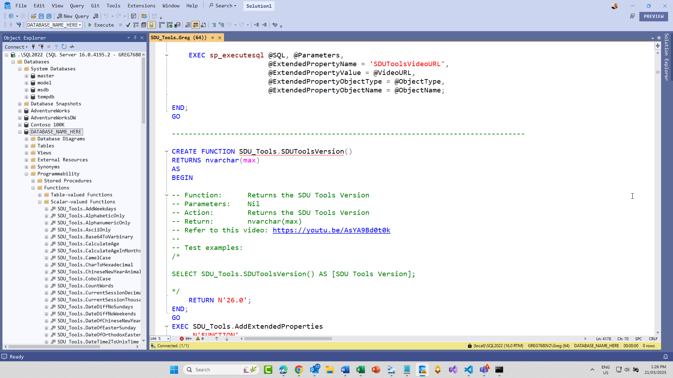Open Excel from the taskbar

tap(361, 370)
